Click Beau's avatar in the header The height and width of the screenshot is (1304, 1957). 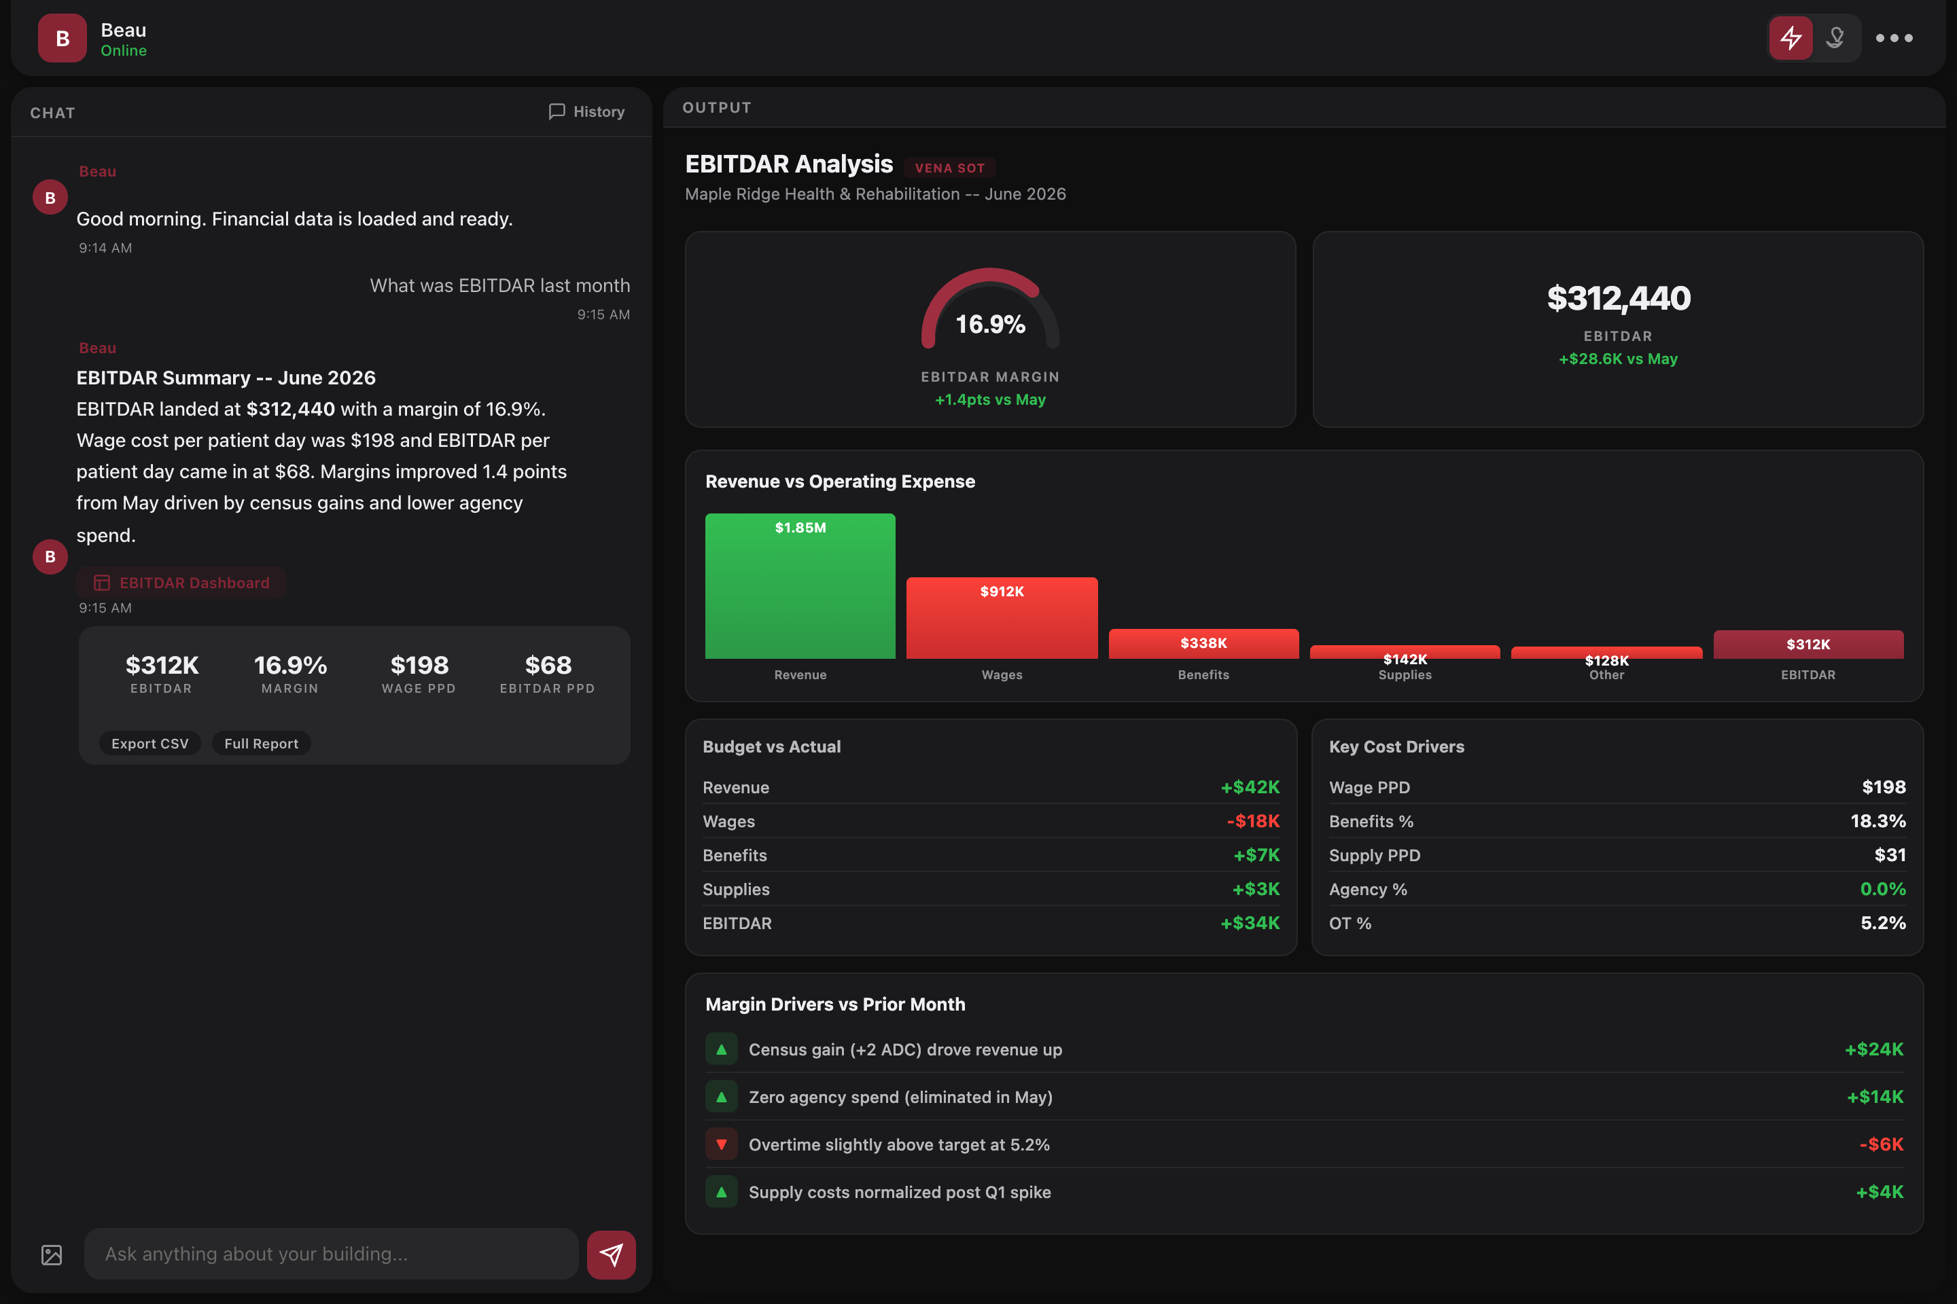(63, 38)
